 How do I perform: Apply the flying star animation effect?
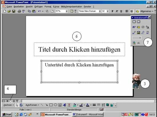pos(139,27)
